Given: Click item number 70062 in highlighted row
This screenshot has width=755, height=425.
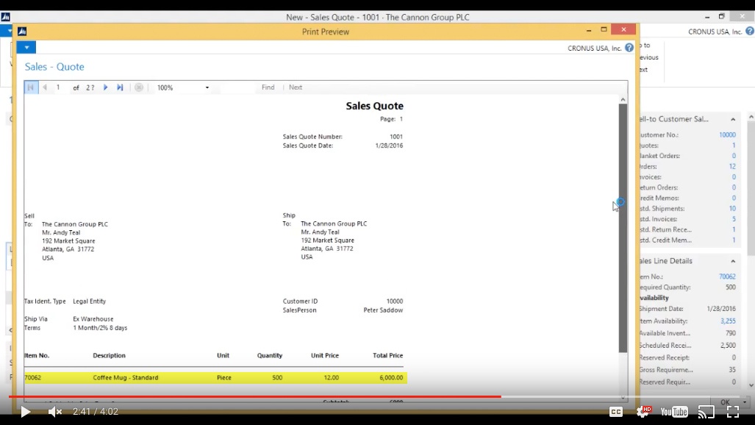Looking at the screenshot, I should [x=33, y=378].
